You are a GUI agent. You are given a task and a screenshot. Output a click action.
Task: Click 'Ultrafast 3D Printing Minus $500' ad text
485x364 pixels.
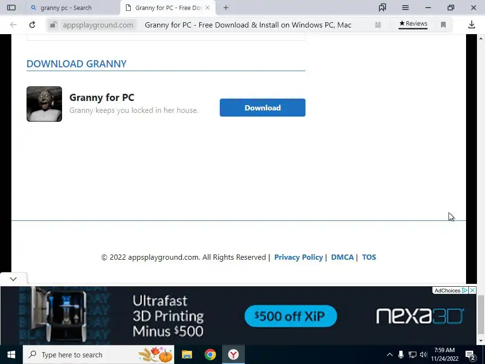click(169, 316)
